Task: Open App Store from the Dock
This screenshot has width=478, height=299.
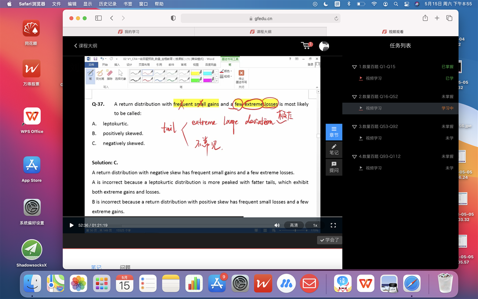Action: pos(217,283)
